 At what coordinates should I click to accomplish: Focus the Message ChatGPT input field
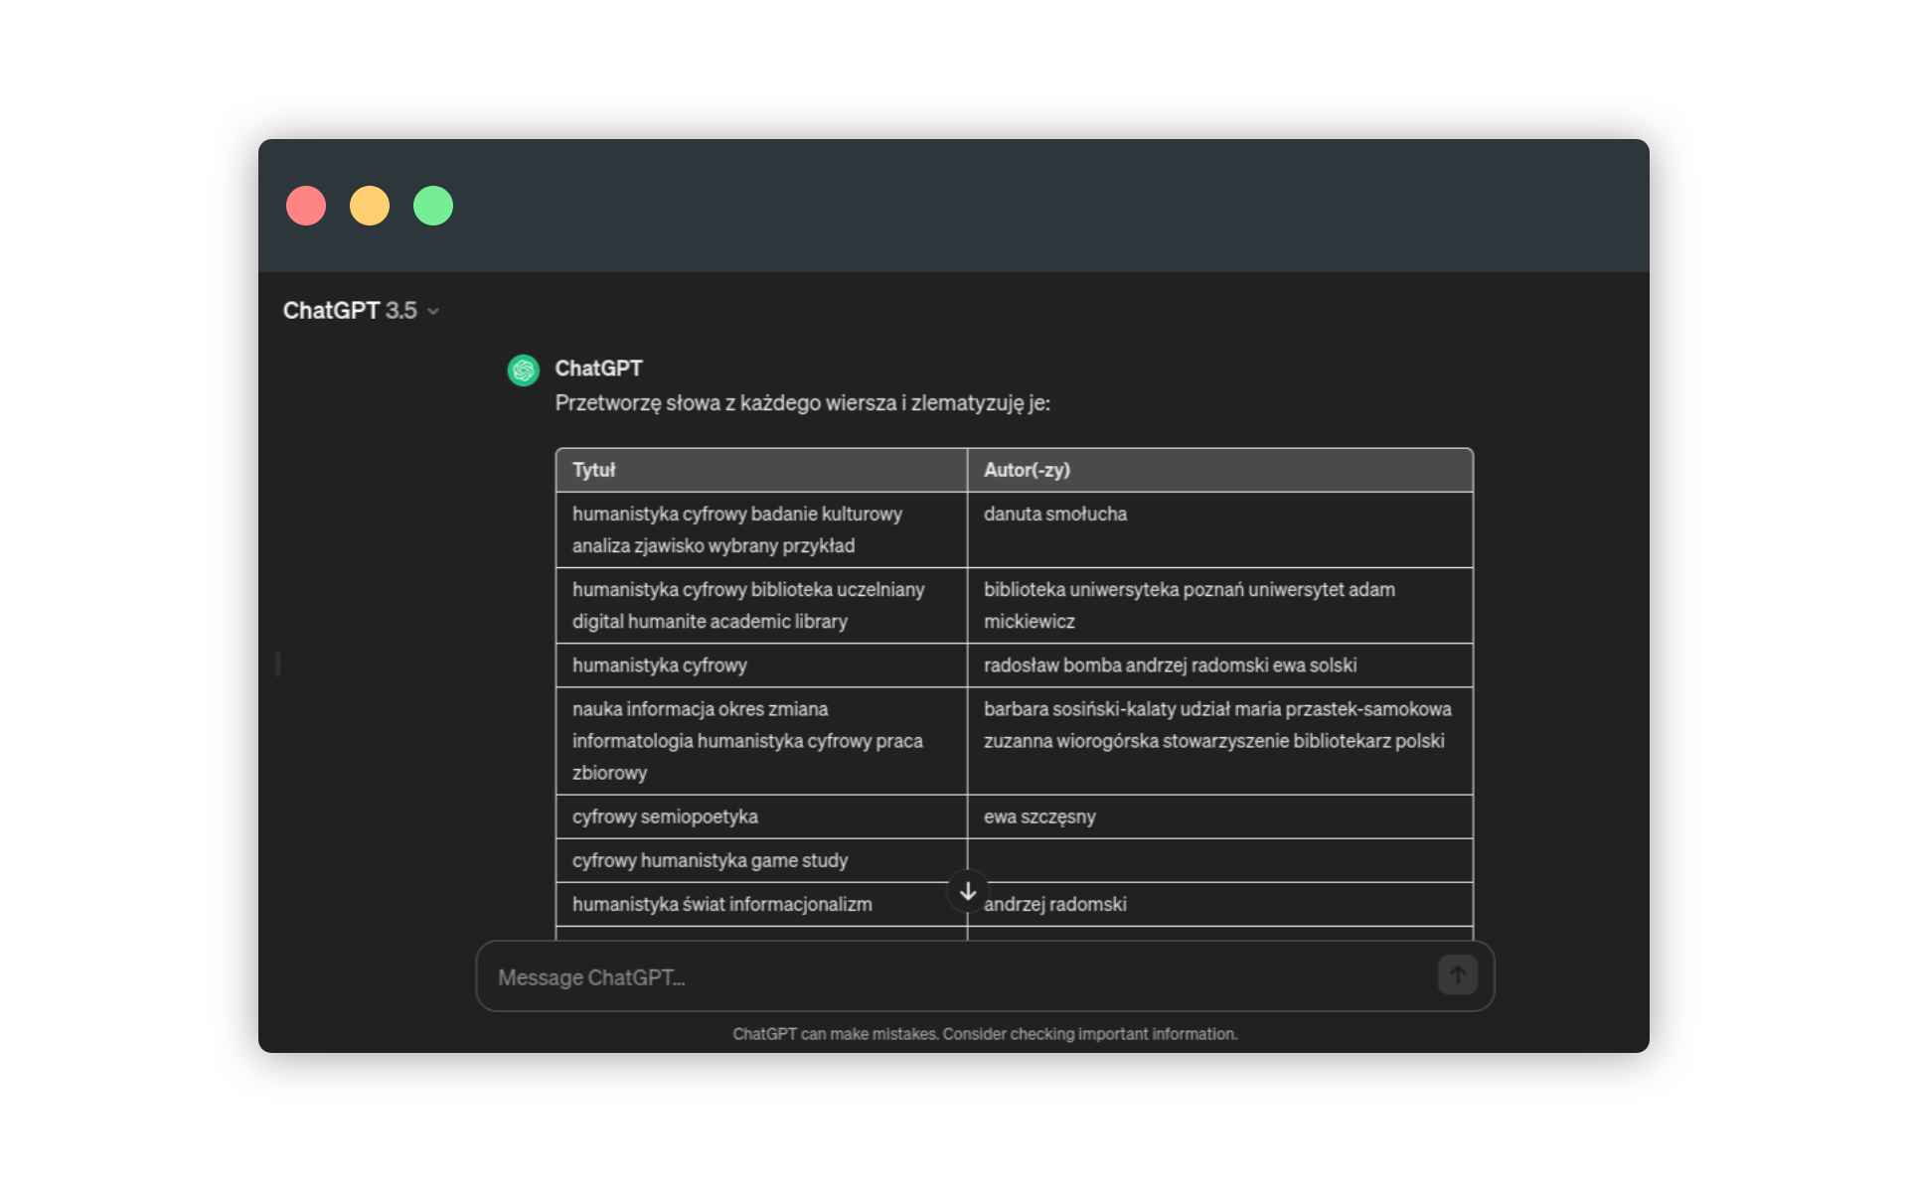point(985,976)
